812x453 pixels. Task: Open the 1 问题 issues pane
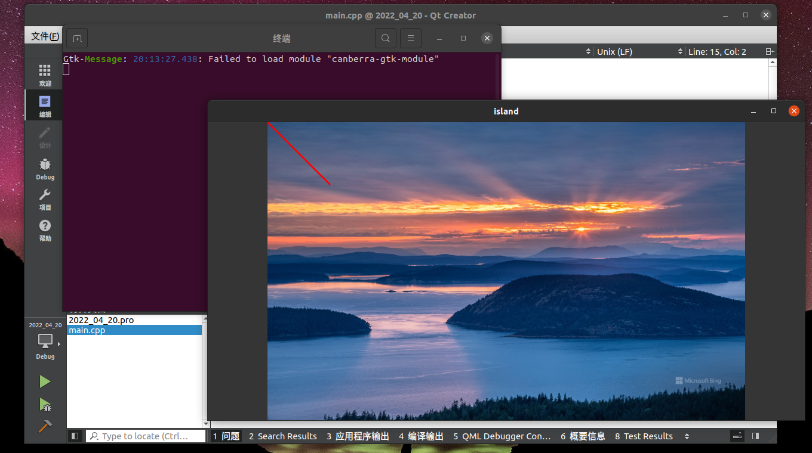point(226,436)
